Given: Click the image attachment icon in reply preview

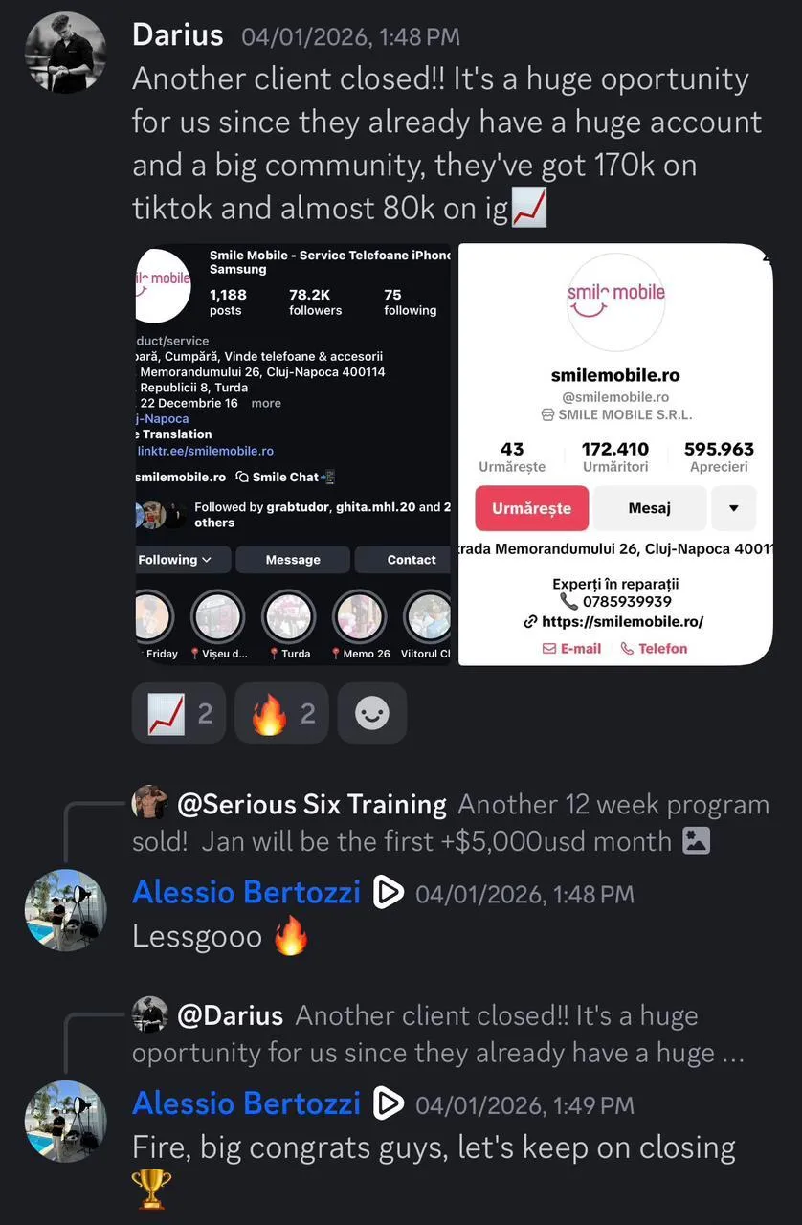Looking at the screenshot, I should pos(696,841).
